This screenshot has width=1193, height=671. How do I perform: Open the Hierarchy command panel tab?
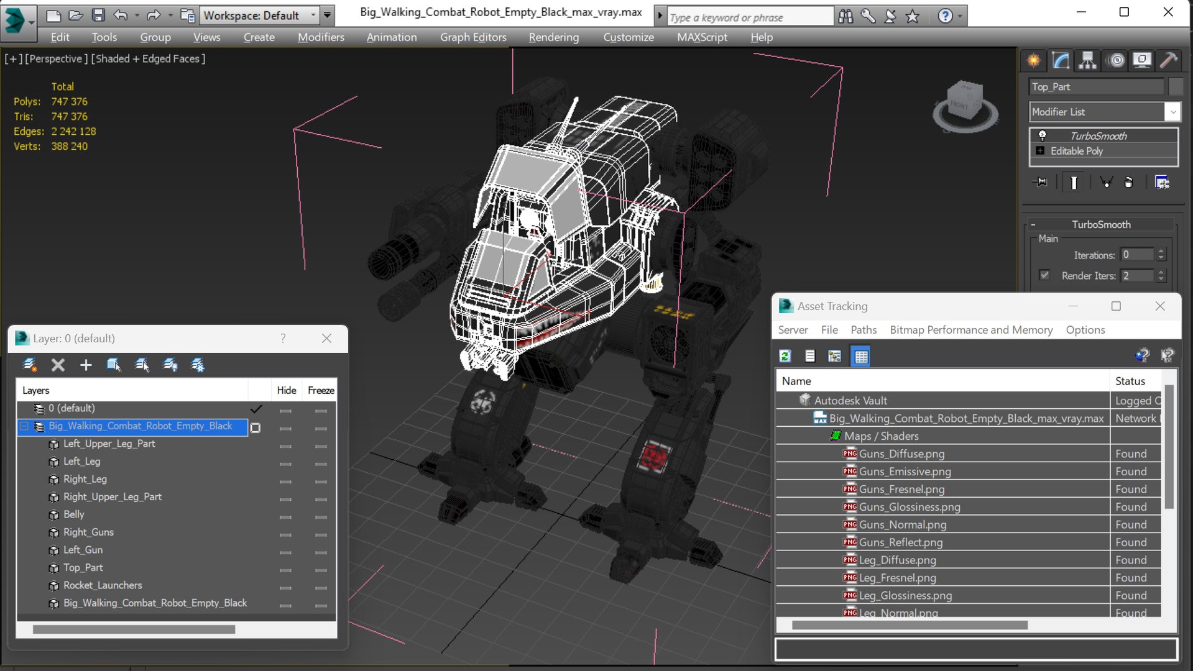[1087, 60]
